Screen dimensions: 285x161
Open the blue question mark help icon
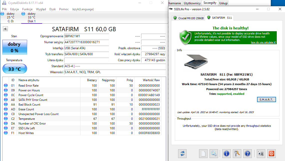point(247,154)
